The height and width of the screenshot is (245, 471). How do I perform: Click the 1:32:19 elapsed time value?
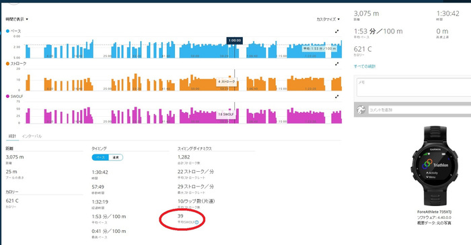point(100,202)
